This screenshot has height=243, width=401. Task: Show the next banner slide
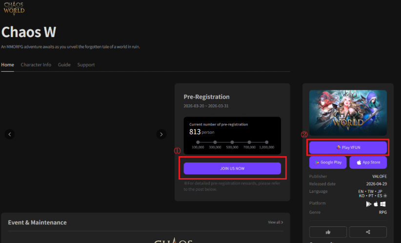161,134
